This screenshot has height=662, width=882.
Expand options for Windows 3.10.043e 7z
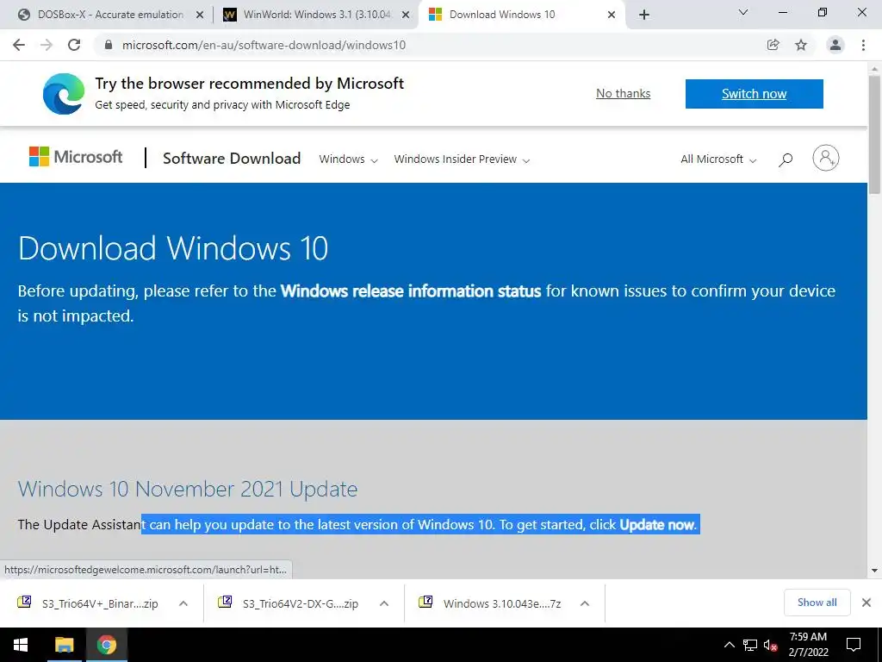click(x=585, y=603)
